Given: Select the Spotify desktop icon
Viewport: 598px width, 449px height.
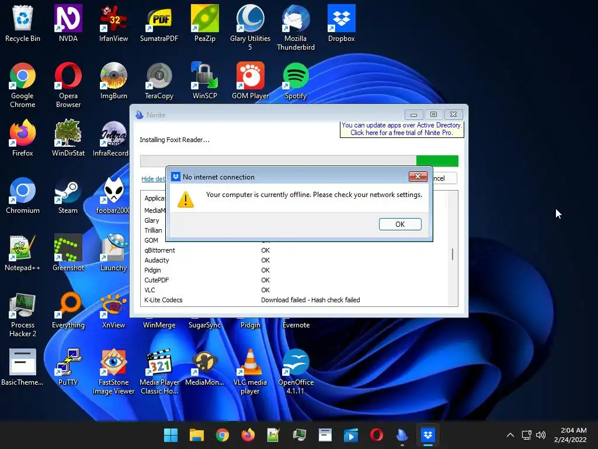Looking at the screenshot, I should pos(295,81).
